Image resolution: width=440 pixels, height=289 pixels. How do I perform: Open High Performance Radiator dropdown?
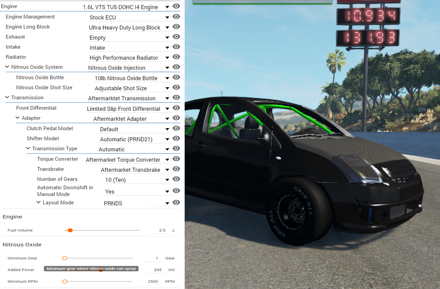pyautogui.click(x=130, y=58)
